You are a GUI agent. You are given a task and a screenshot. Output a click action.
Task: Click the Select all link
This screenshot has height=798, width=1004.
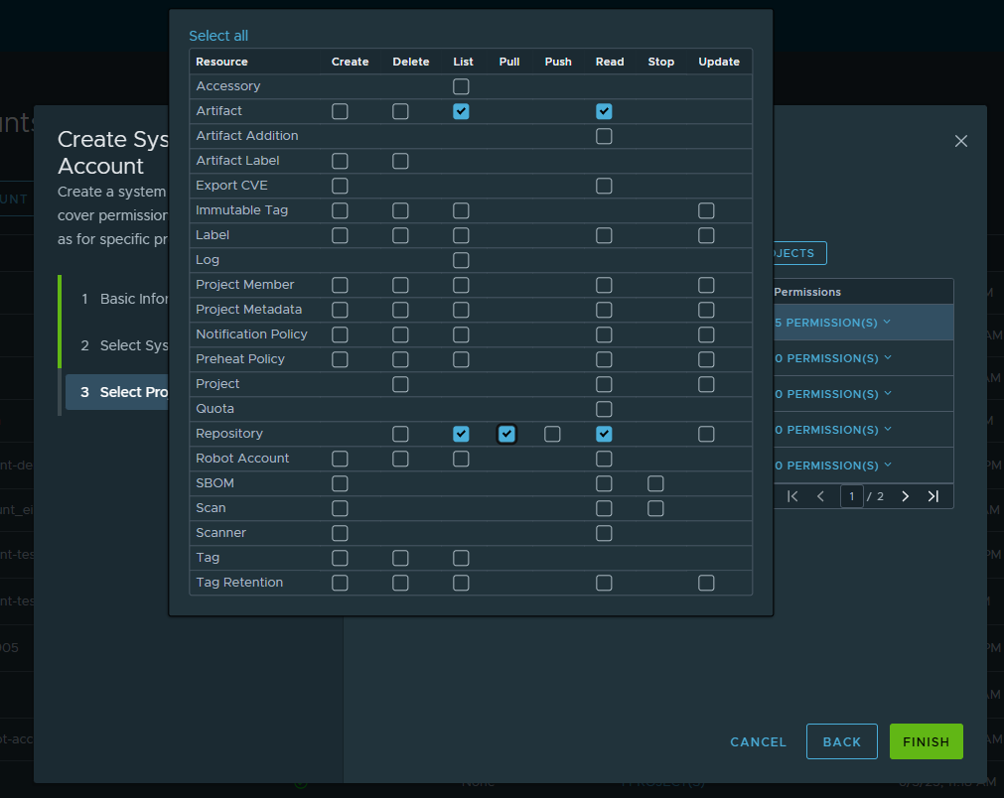218,36
